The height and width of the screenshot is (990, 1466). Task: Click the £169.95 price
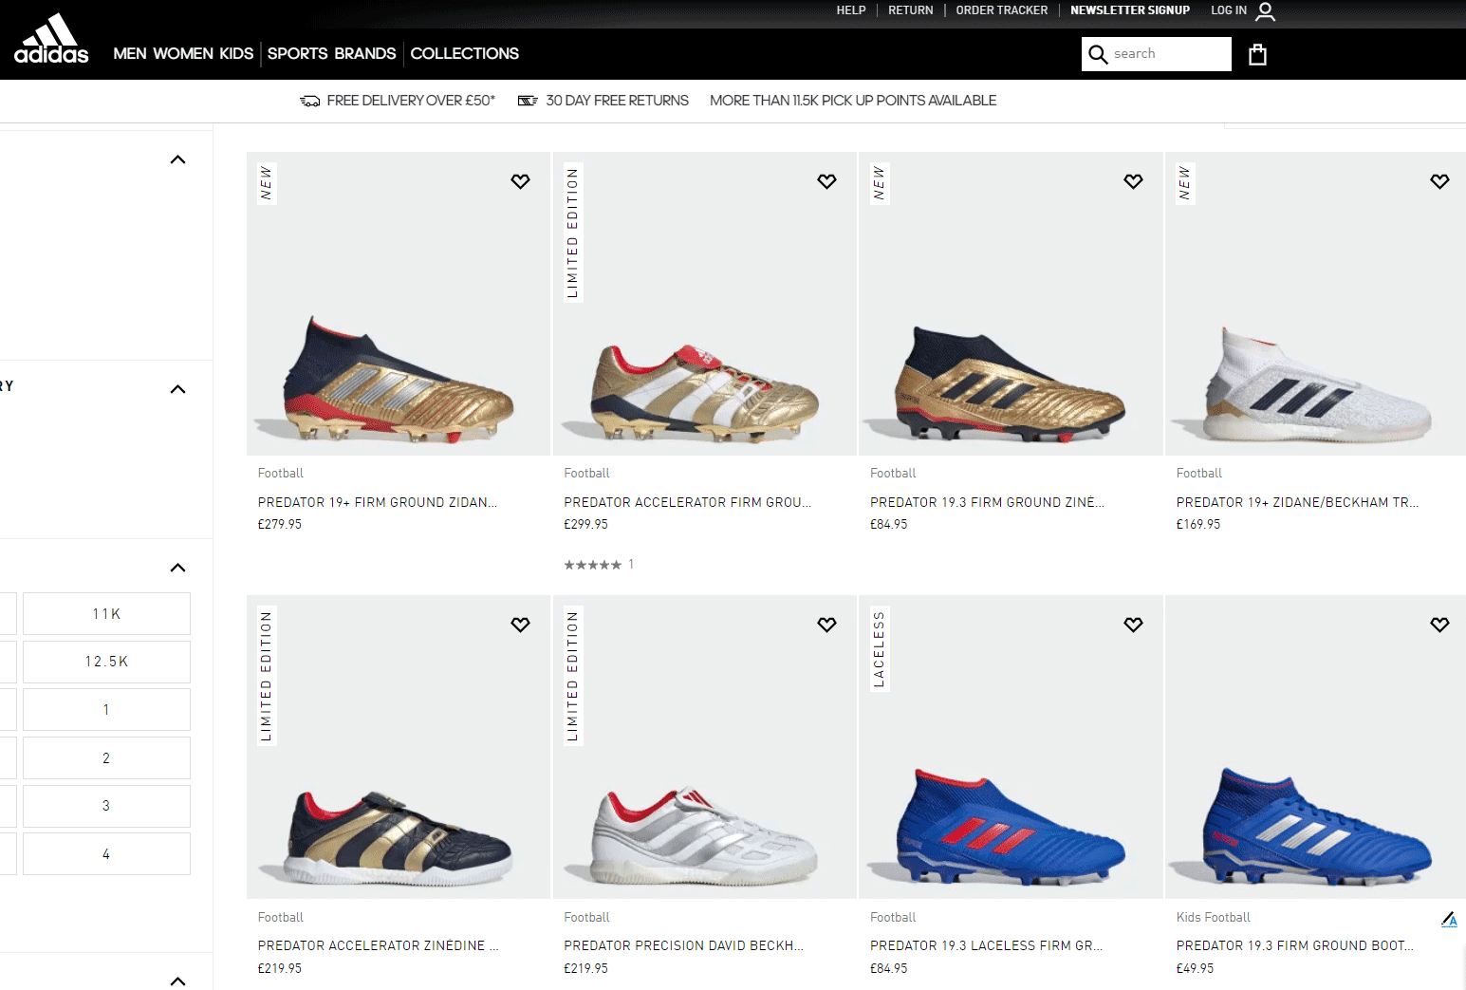pos(1198,524)
